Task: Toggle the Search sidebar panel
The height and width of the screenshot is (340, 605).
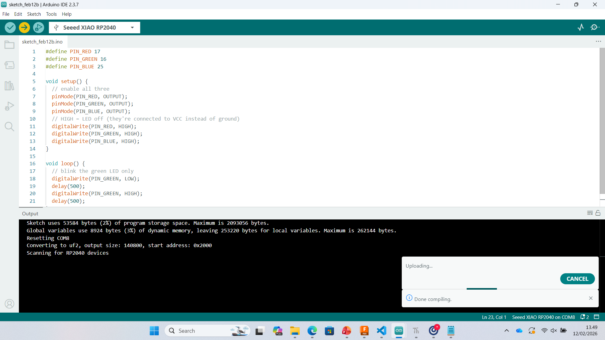Action: (9, 127)
